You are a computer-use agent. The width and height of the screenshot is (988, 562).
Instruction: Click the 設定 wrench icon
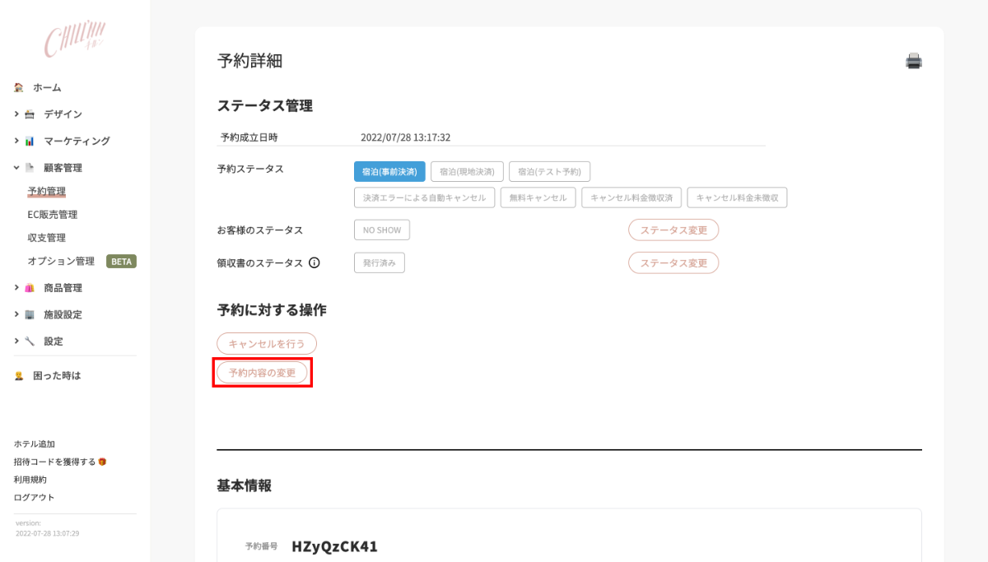pos(30,341)
